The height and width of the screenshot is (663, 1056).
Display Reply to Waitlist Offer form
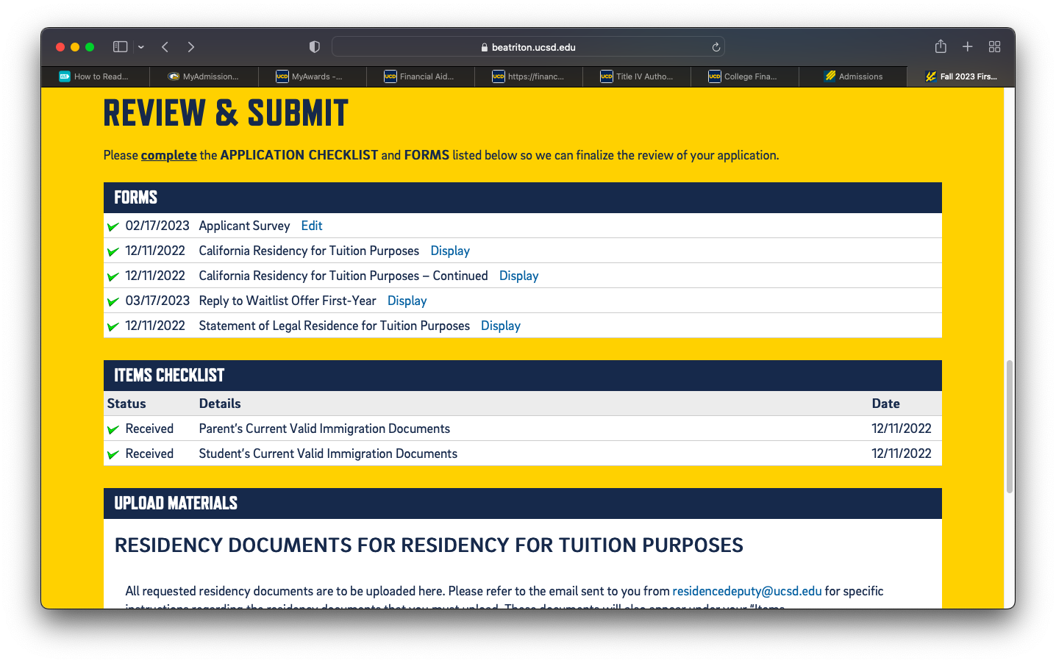407,301
